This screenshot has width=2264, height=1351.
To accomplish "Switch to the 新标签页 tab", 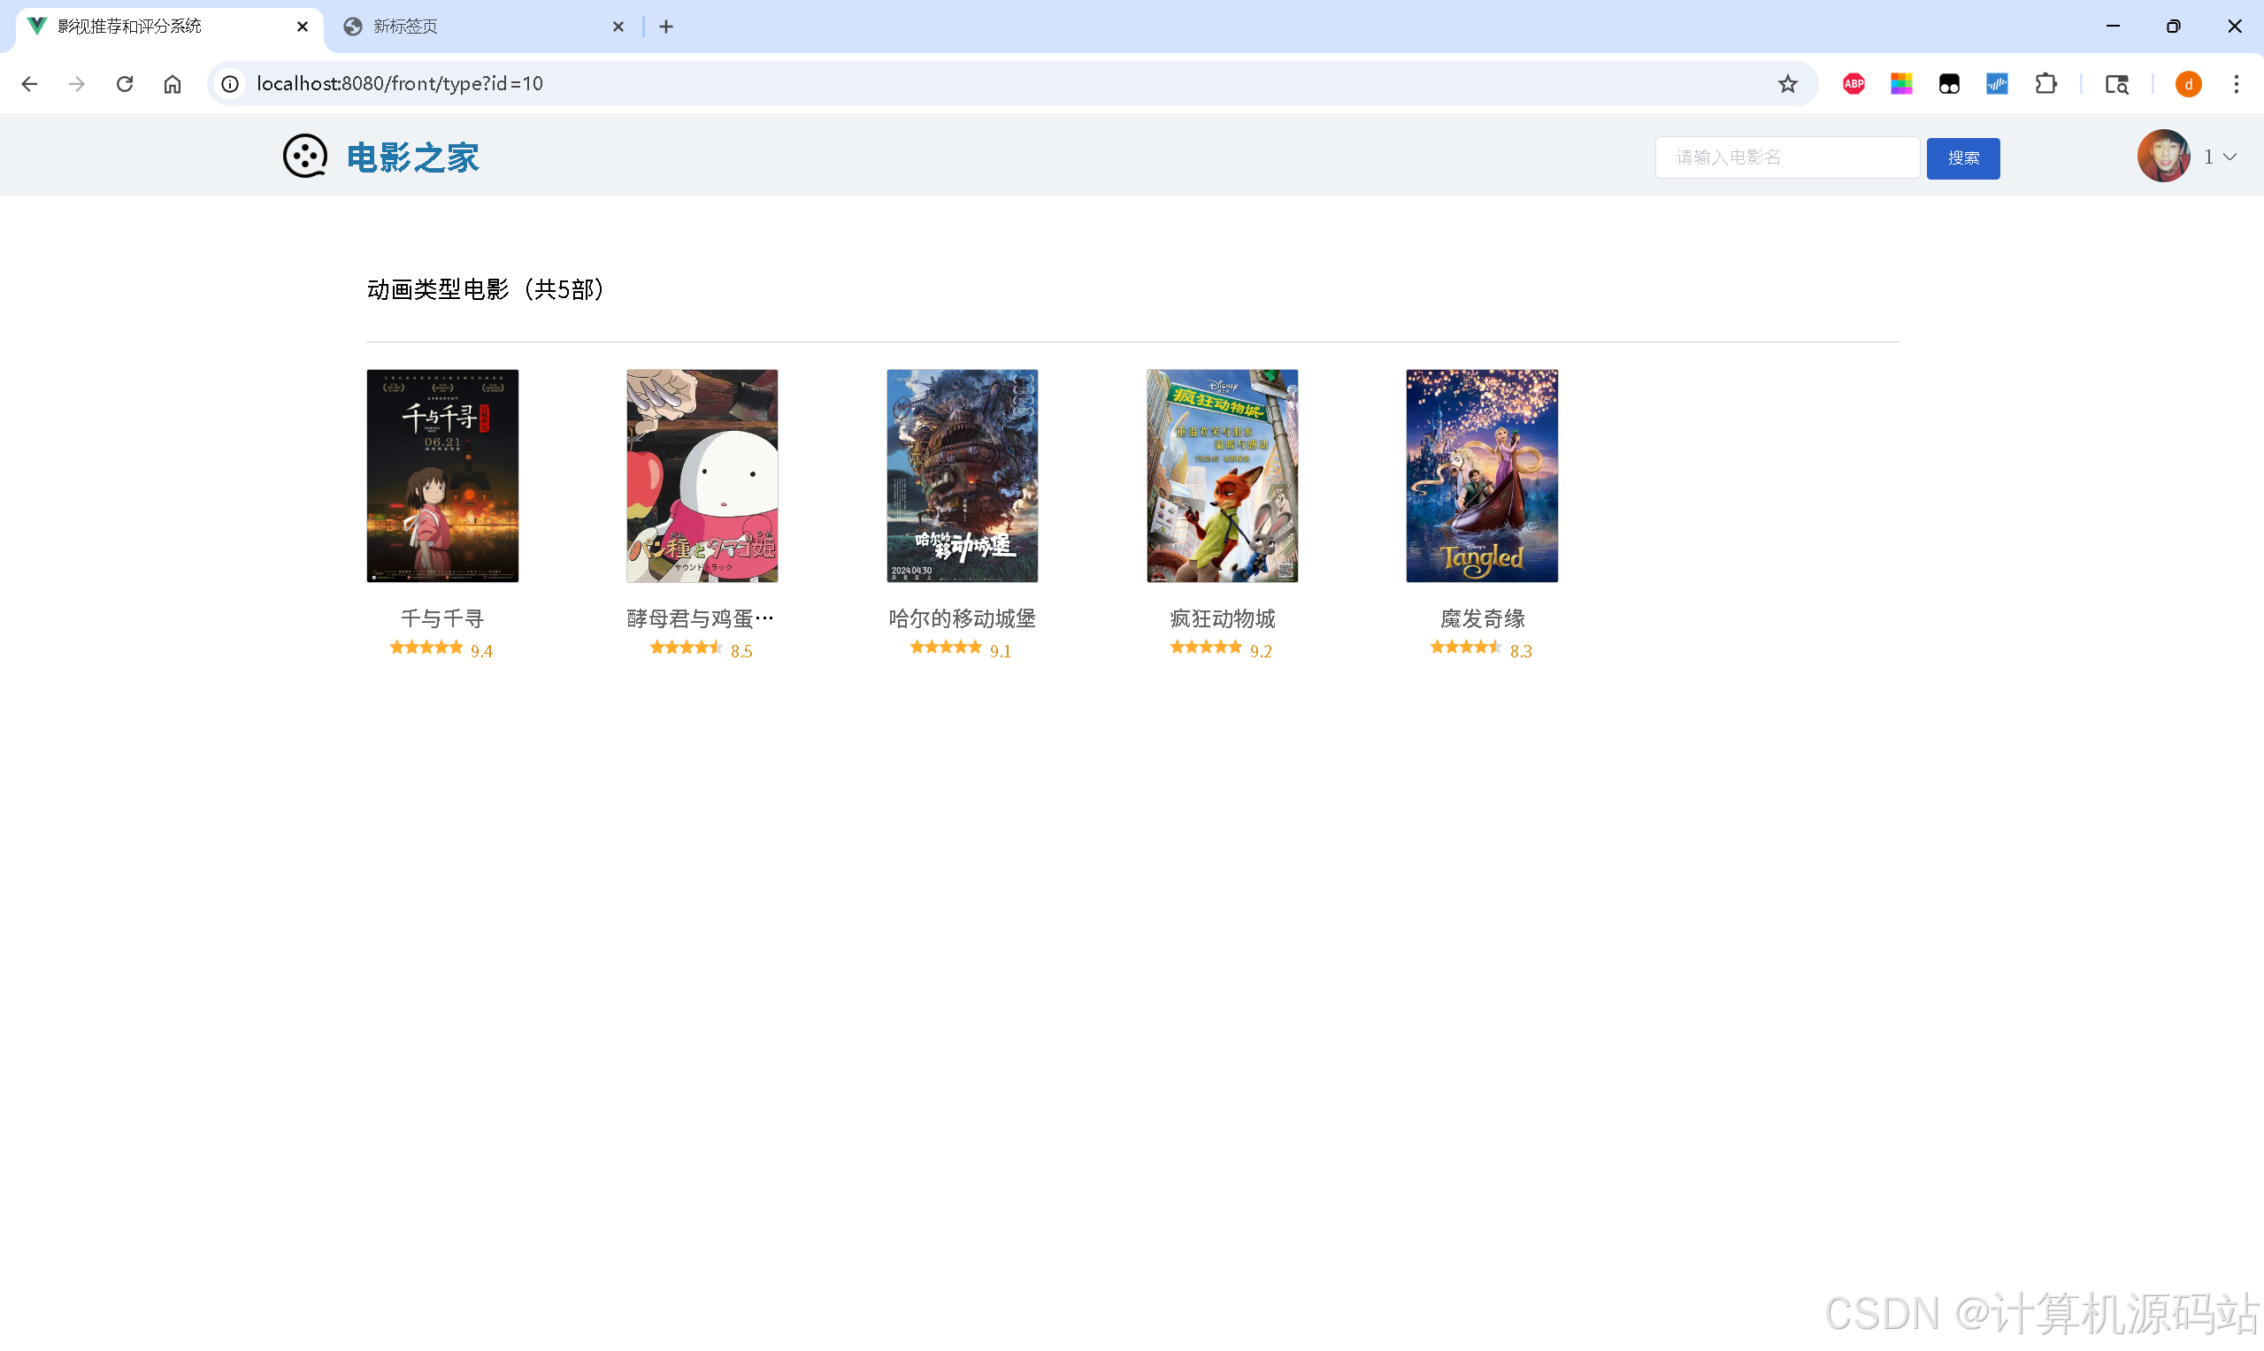I will (473, 27).
